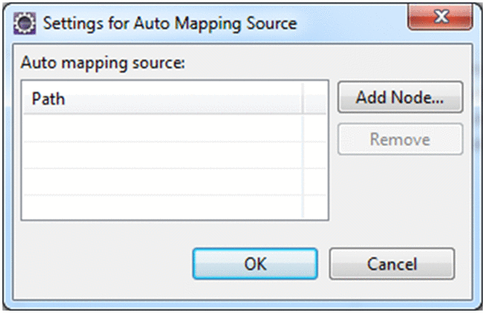Screen dimensions: 486x313
Task: Click the Add Node... button
Action: (x=400, y=98)
